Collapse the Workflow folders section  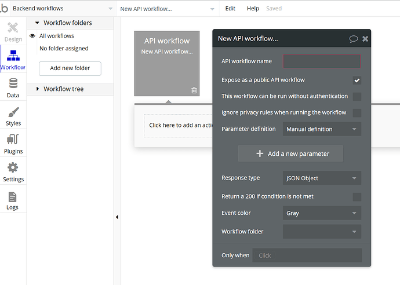point(37,23)
